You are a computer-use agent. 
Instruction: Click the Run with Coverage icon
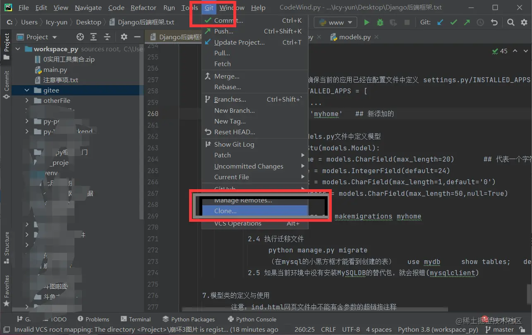(x=393, y=22)
